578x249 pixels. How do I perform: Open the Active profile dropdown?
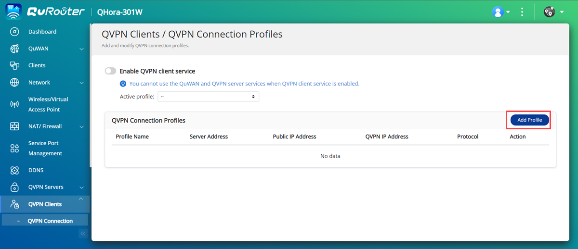(208, 97)
